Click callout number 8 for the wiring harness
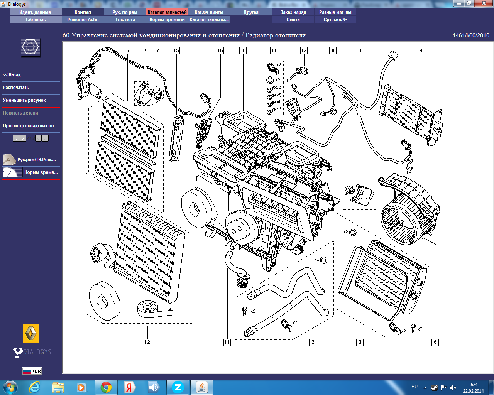This screenshot has height=395, width=494. (333, 51)
